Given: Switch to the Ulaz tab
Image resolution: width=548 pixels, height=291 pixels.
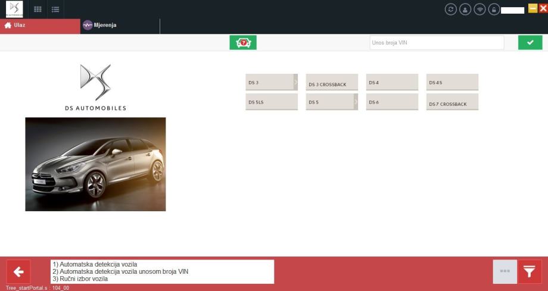Looking at the screenshot, I should 40,26.
